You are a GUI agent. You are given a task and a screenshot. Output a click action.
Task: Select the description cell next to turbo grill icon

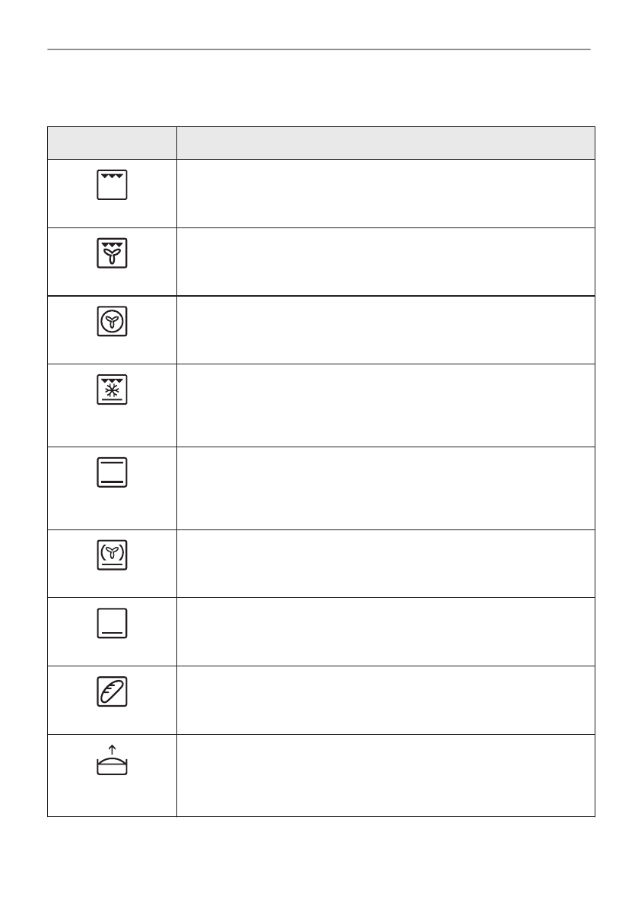386,262
